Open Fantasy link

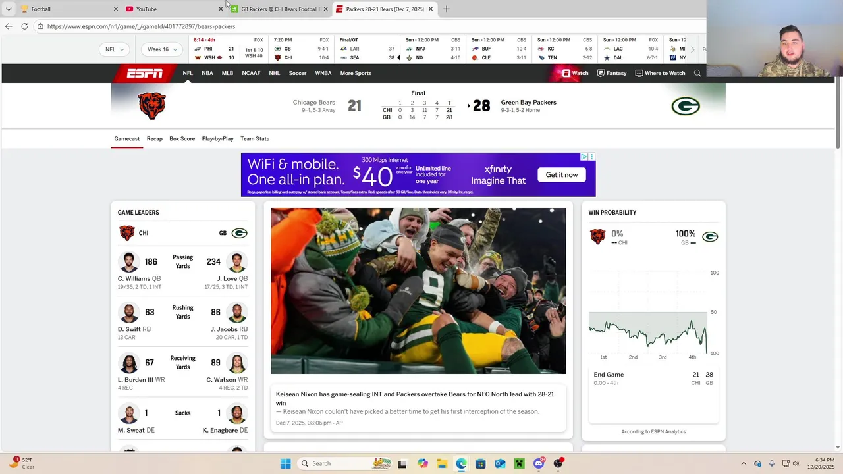pyautogui.click(x=612, y=73)
